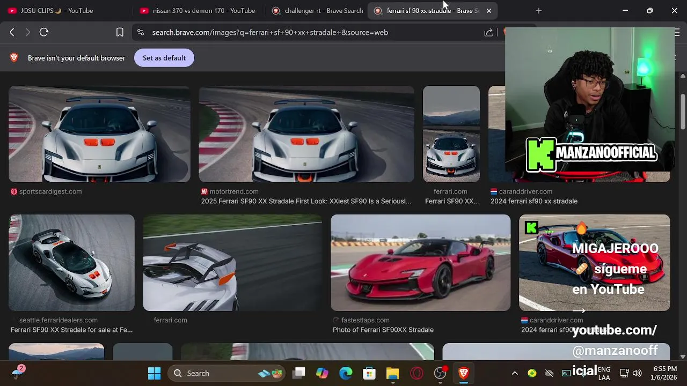The height and width of the screenshot is (386, 687).
Task: Reload the page with the refresh icon
Action: tap(44, 32)
